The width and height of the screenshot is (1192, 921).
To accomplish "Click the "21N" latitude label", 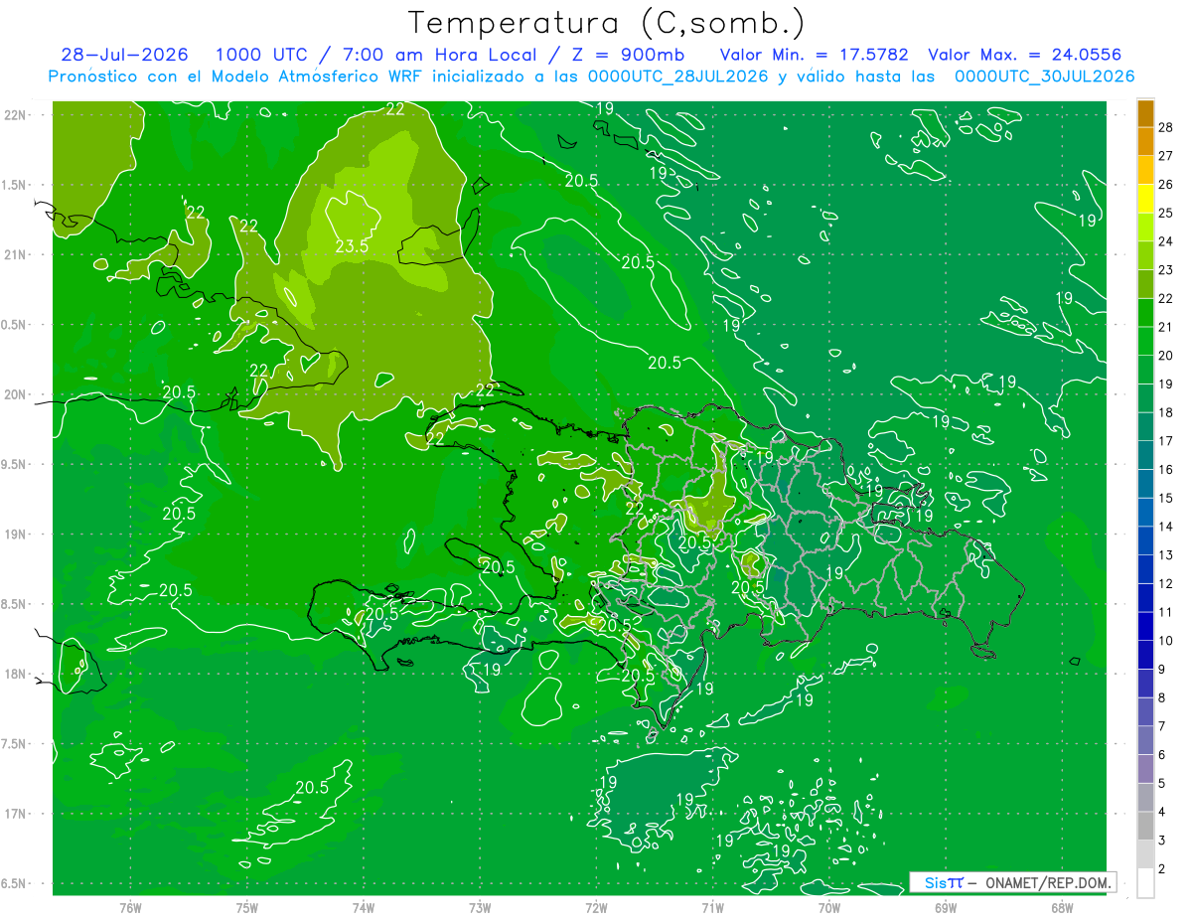I will [15, 254].
